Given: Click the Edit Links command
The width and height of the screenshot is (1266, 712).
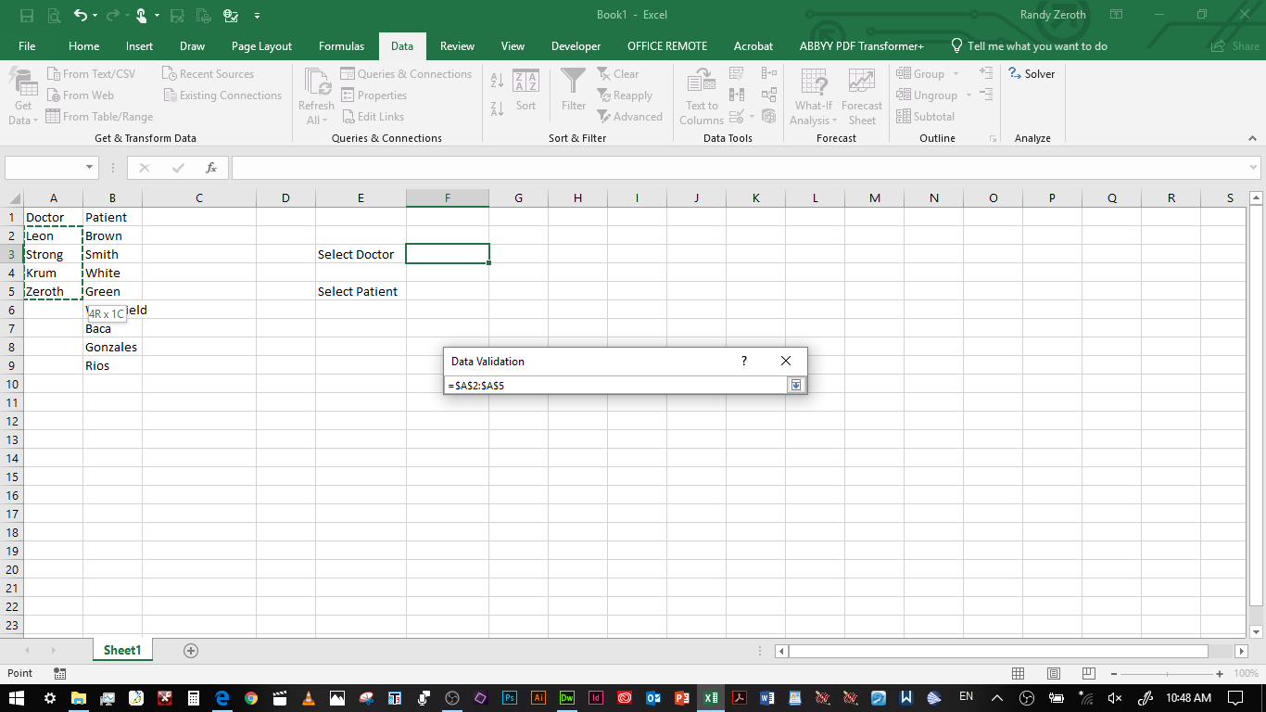Looking at the screenshot, I should (x=373, y=117).
